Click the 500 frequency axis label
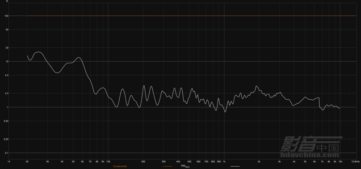The width and height of the screenshot is (361, 169). click(x=189, y=162)
